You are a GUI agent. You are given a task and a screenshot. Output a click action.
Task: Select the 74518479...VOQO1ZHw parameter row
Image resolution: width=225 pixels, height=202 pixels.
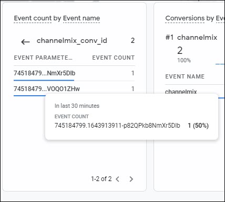74,89
